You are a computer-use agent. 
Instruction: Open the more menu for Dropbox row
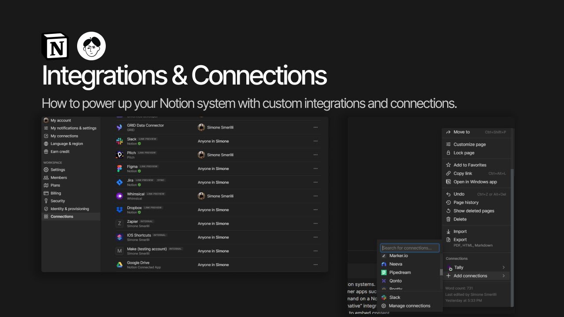point(315,210)
